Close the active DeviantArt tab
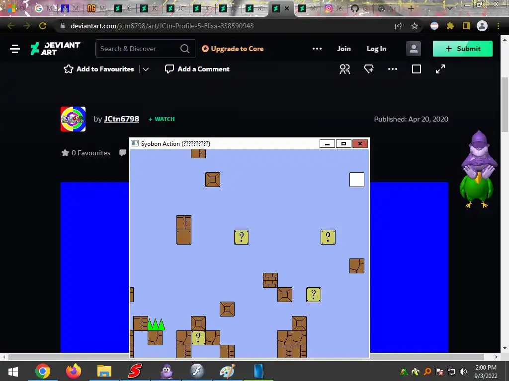The image size is (509, 381). (x=287, y=9)
